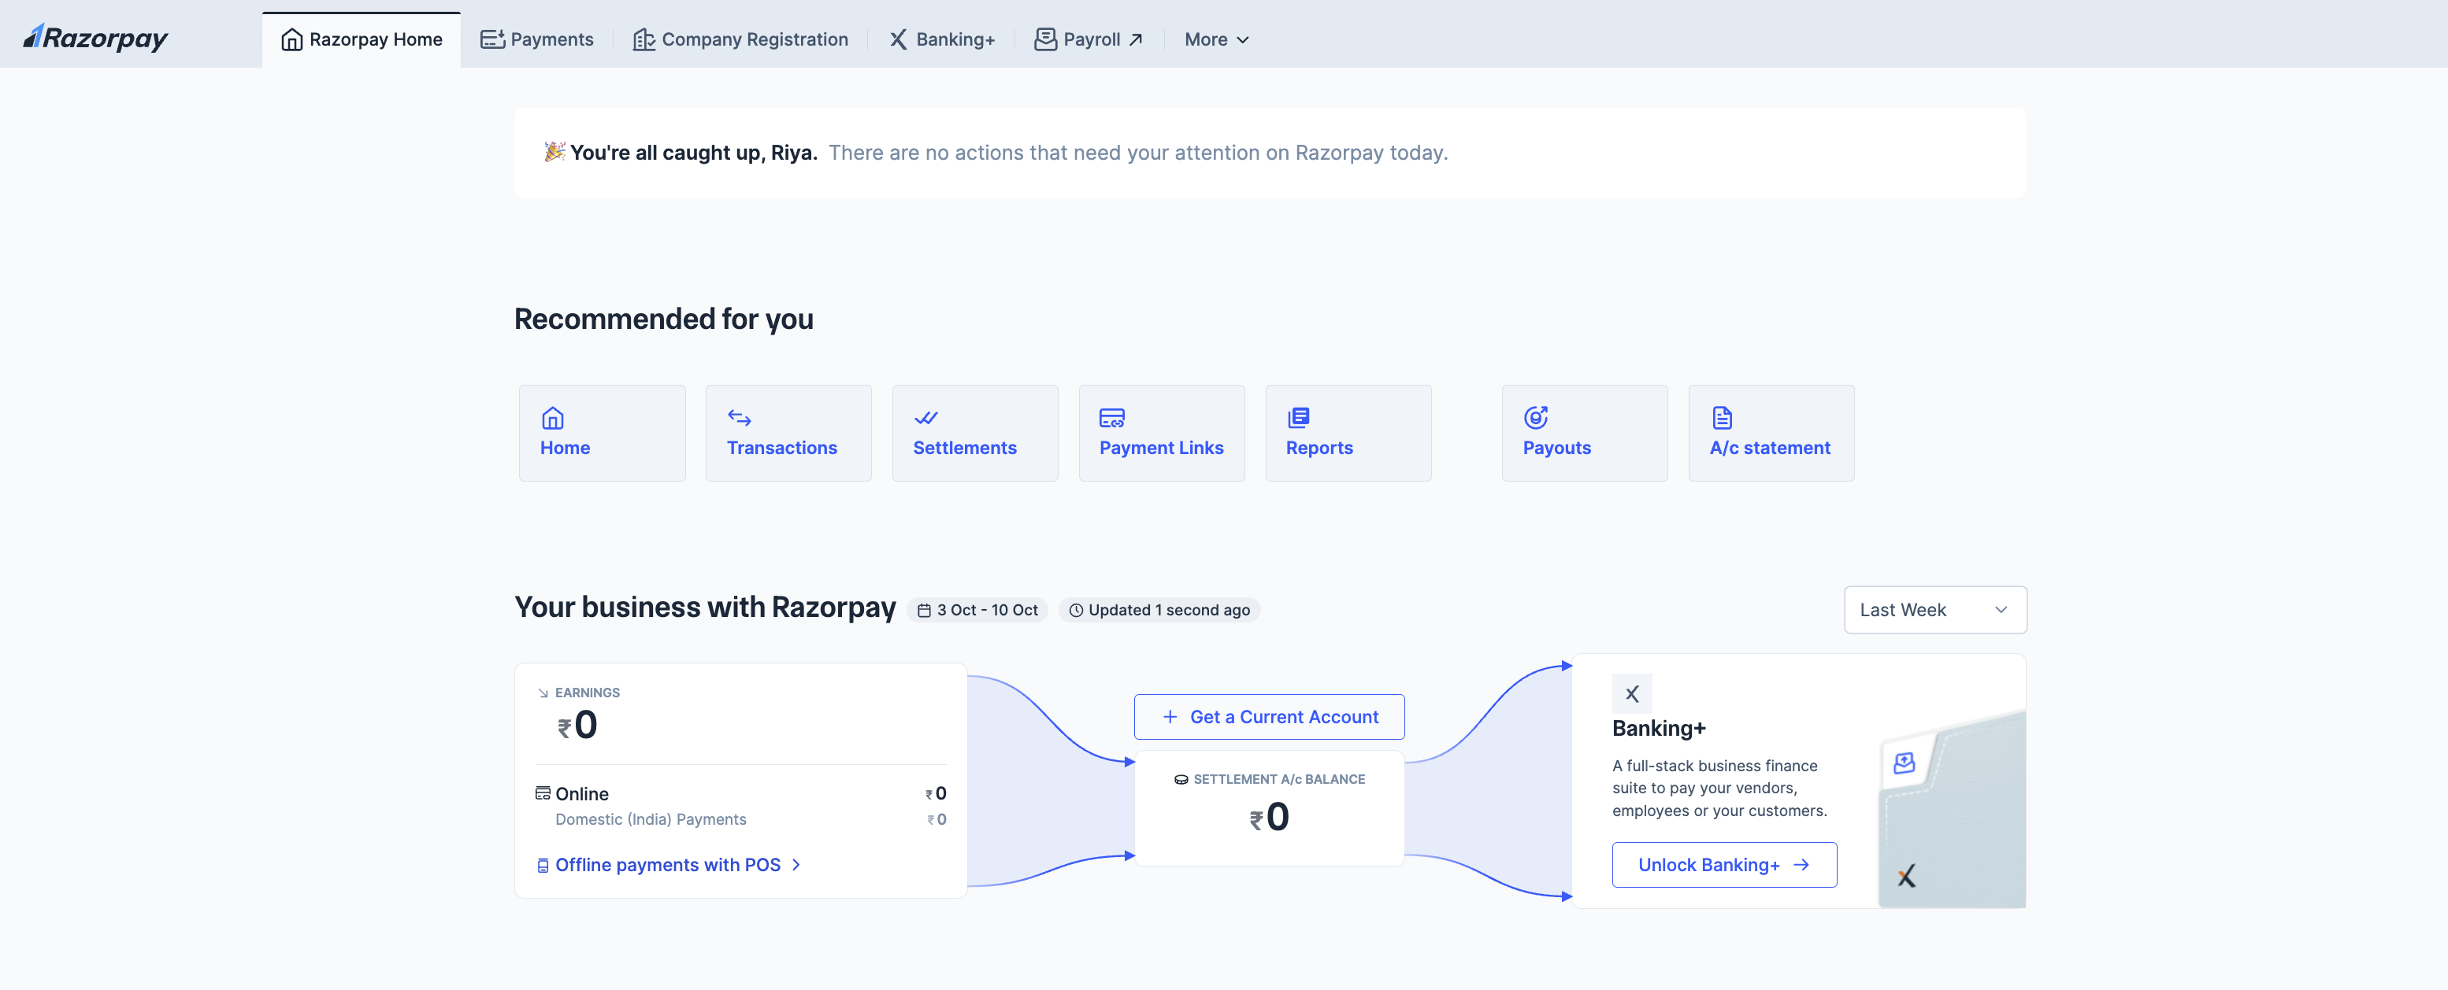Switch to the Company Registration tab

tap(740, 40)
